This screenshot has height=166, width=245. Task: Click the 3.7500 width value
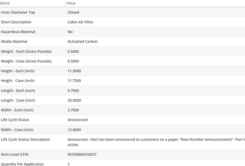73,110
